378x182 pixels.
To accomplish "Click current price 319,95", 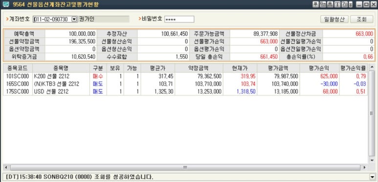I will pos(248,76).
